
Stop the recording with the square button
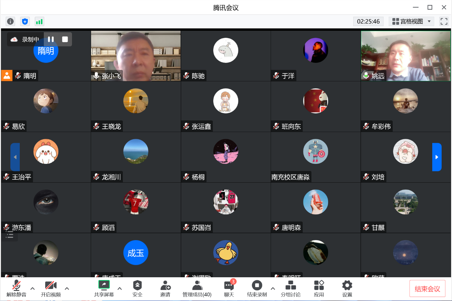tap(65, 39)
